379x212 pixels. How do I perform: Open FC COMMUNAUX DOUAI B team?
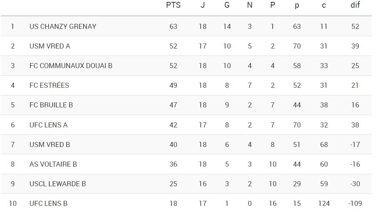[x=71, y=66]
